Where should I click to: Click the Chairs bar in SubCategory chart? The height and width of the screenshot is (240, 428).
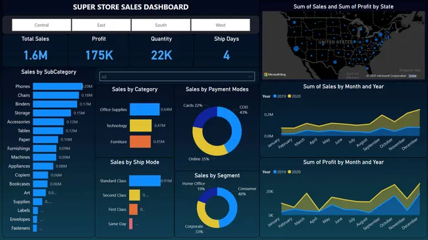56,95
